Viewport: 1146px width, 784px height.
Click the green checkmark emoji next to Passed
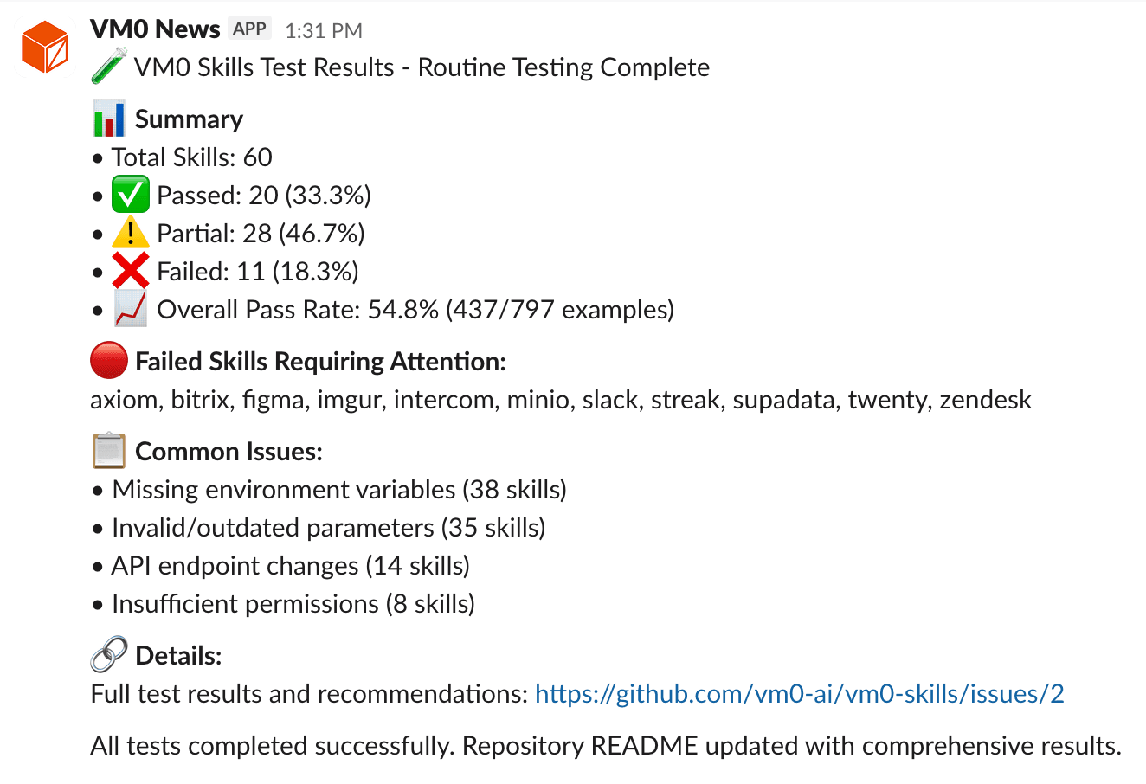coord(131,195)
